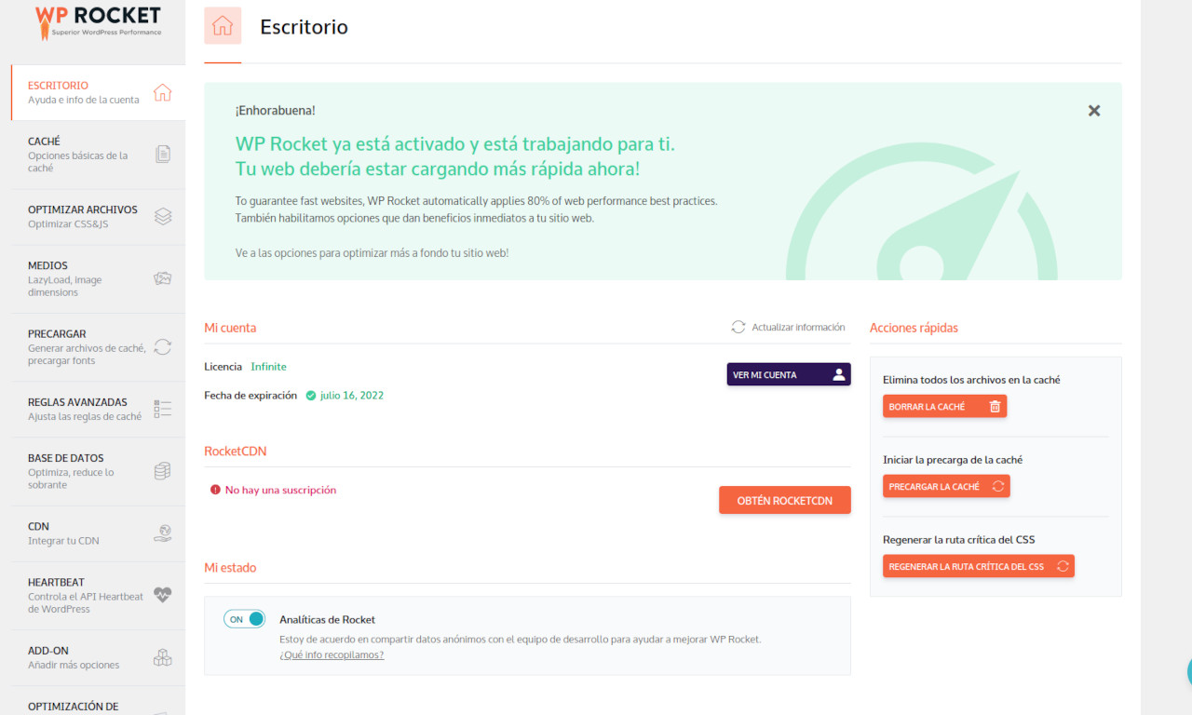This screenshot has width=1192, height=715.
Task: Click the Acciones rápidas heading
Action: pos(914,328)
